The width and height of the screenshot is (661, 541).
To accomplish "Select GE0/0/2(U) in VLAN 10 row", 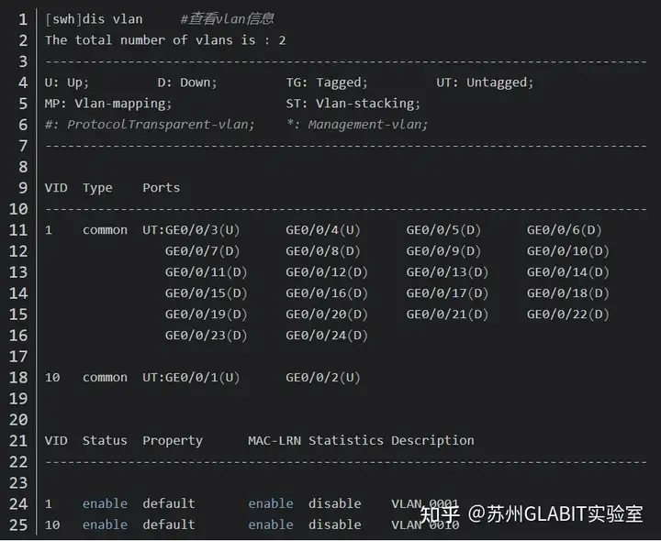I will pyautogui.click(x=323, y=377).
